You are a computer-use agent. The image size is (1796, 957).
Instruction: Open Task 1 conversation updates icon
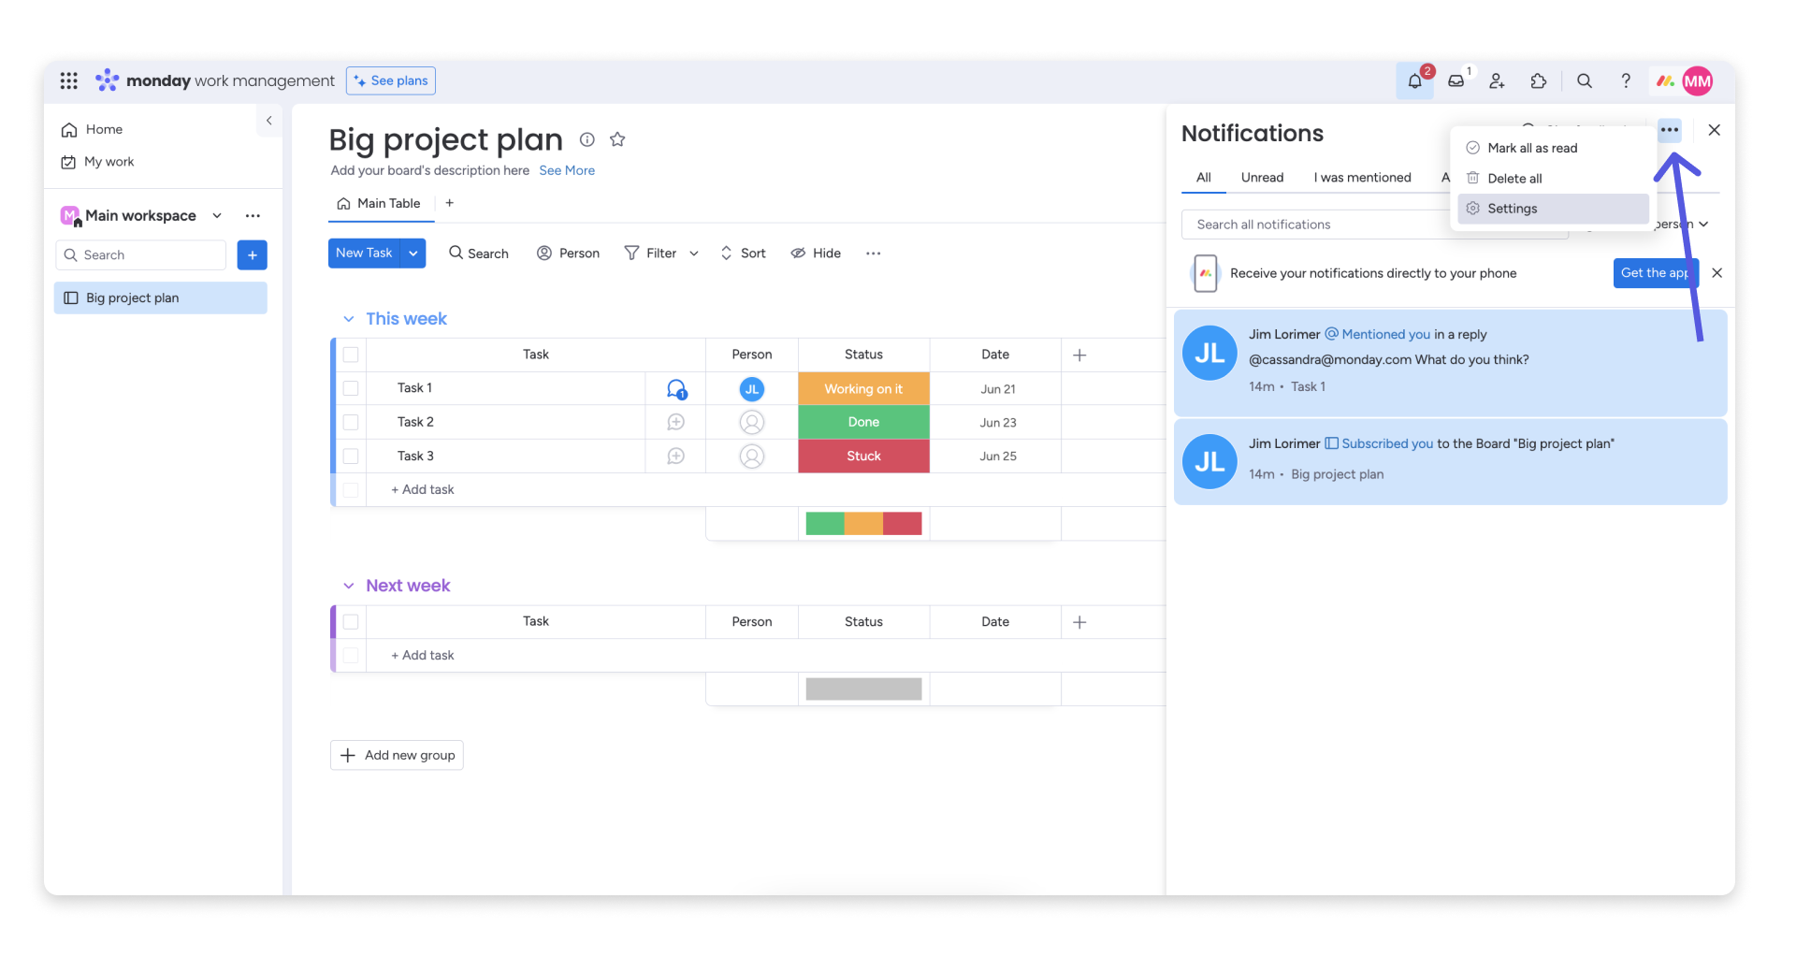(675, 388)
